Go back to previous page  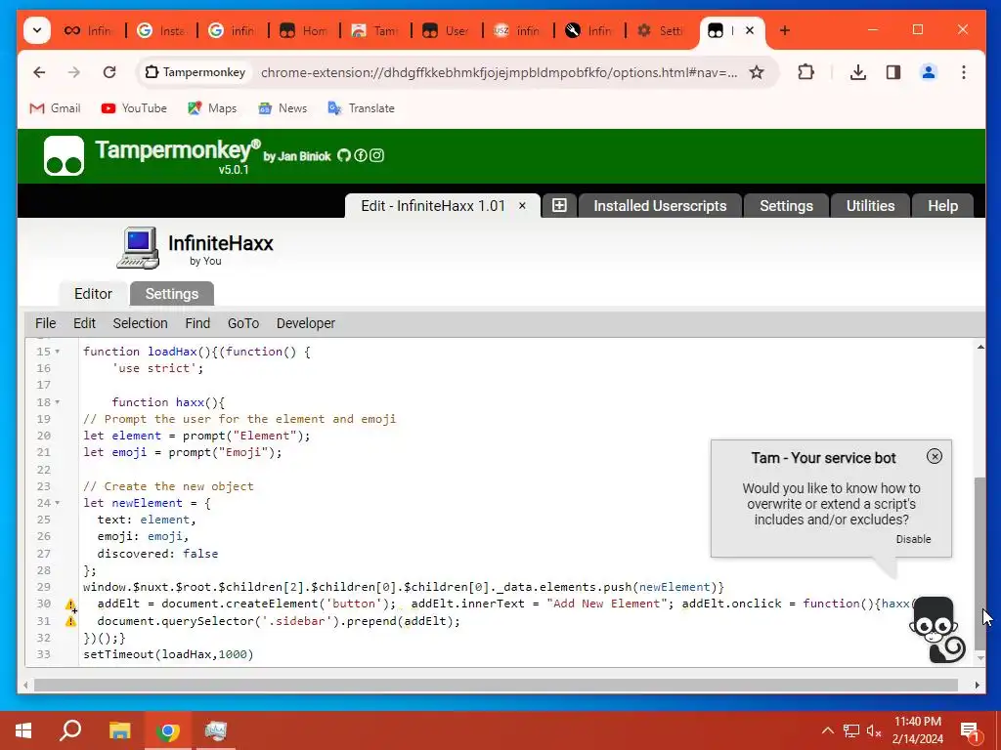tap(39, 72)
